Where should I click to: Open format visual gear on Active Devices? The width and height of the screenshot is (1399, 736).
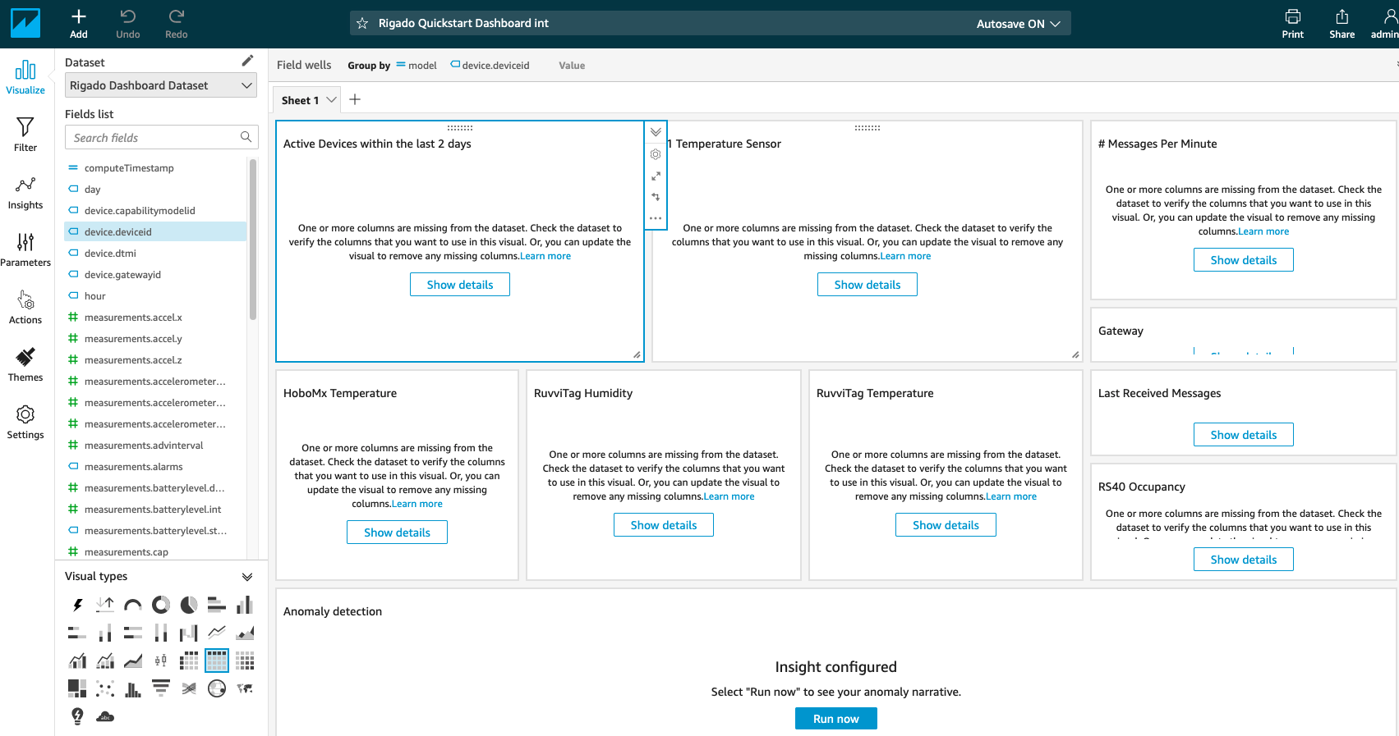point(656,154)
